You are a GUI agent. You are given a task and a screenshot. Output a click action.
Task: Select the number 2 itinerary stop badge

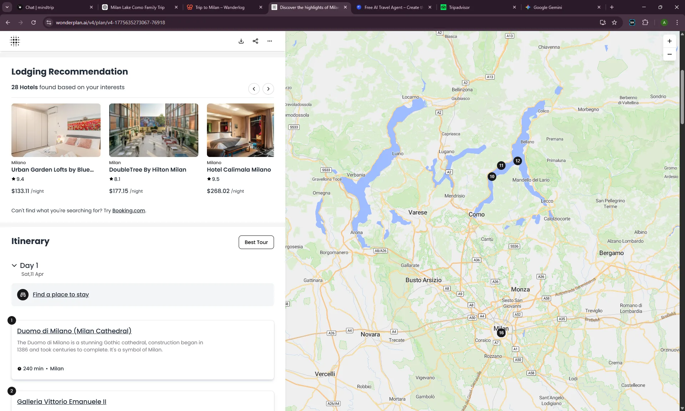coord(11,391)
